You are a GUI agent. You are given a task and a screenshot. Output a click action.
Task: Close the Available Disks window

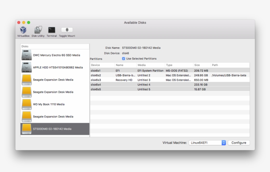pyautogui.click(x=19, y=23)
